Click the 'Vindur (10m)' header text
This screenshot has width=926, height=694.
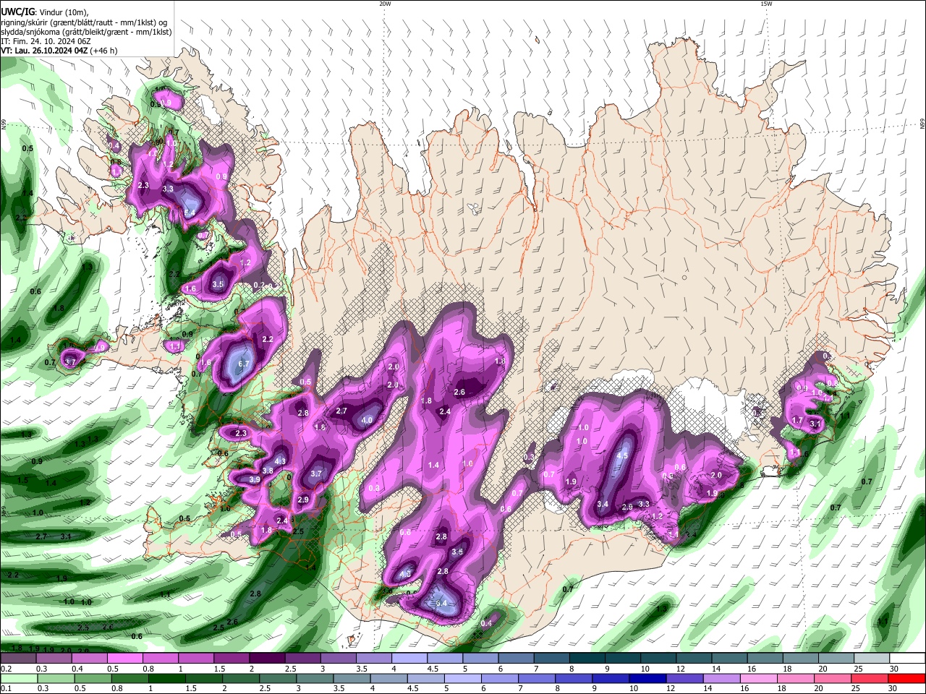point(64,12)
